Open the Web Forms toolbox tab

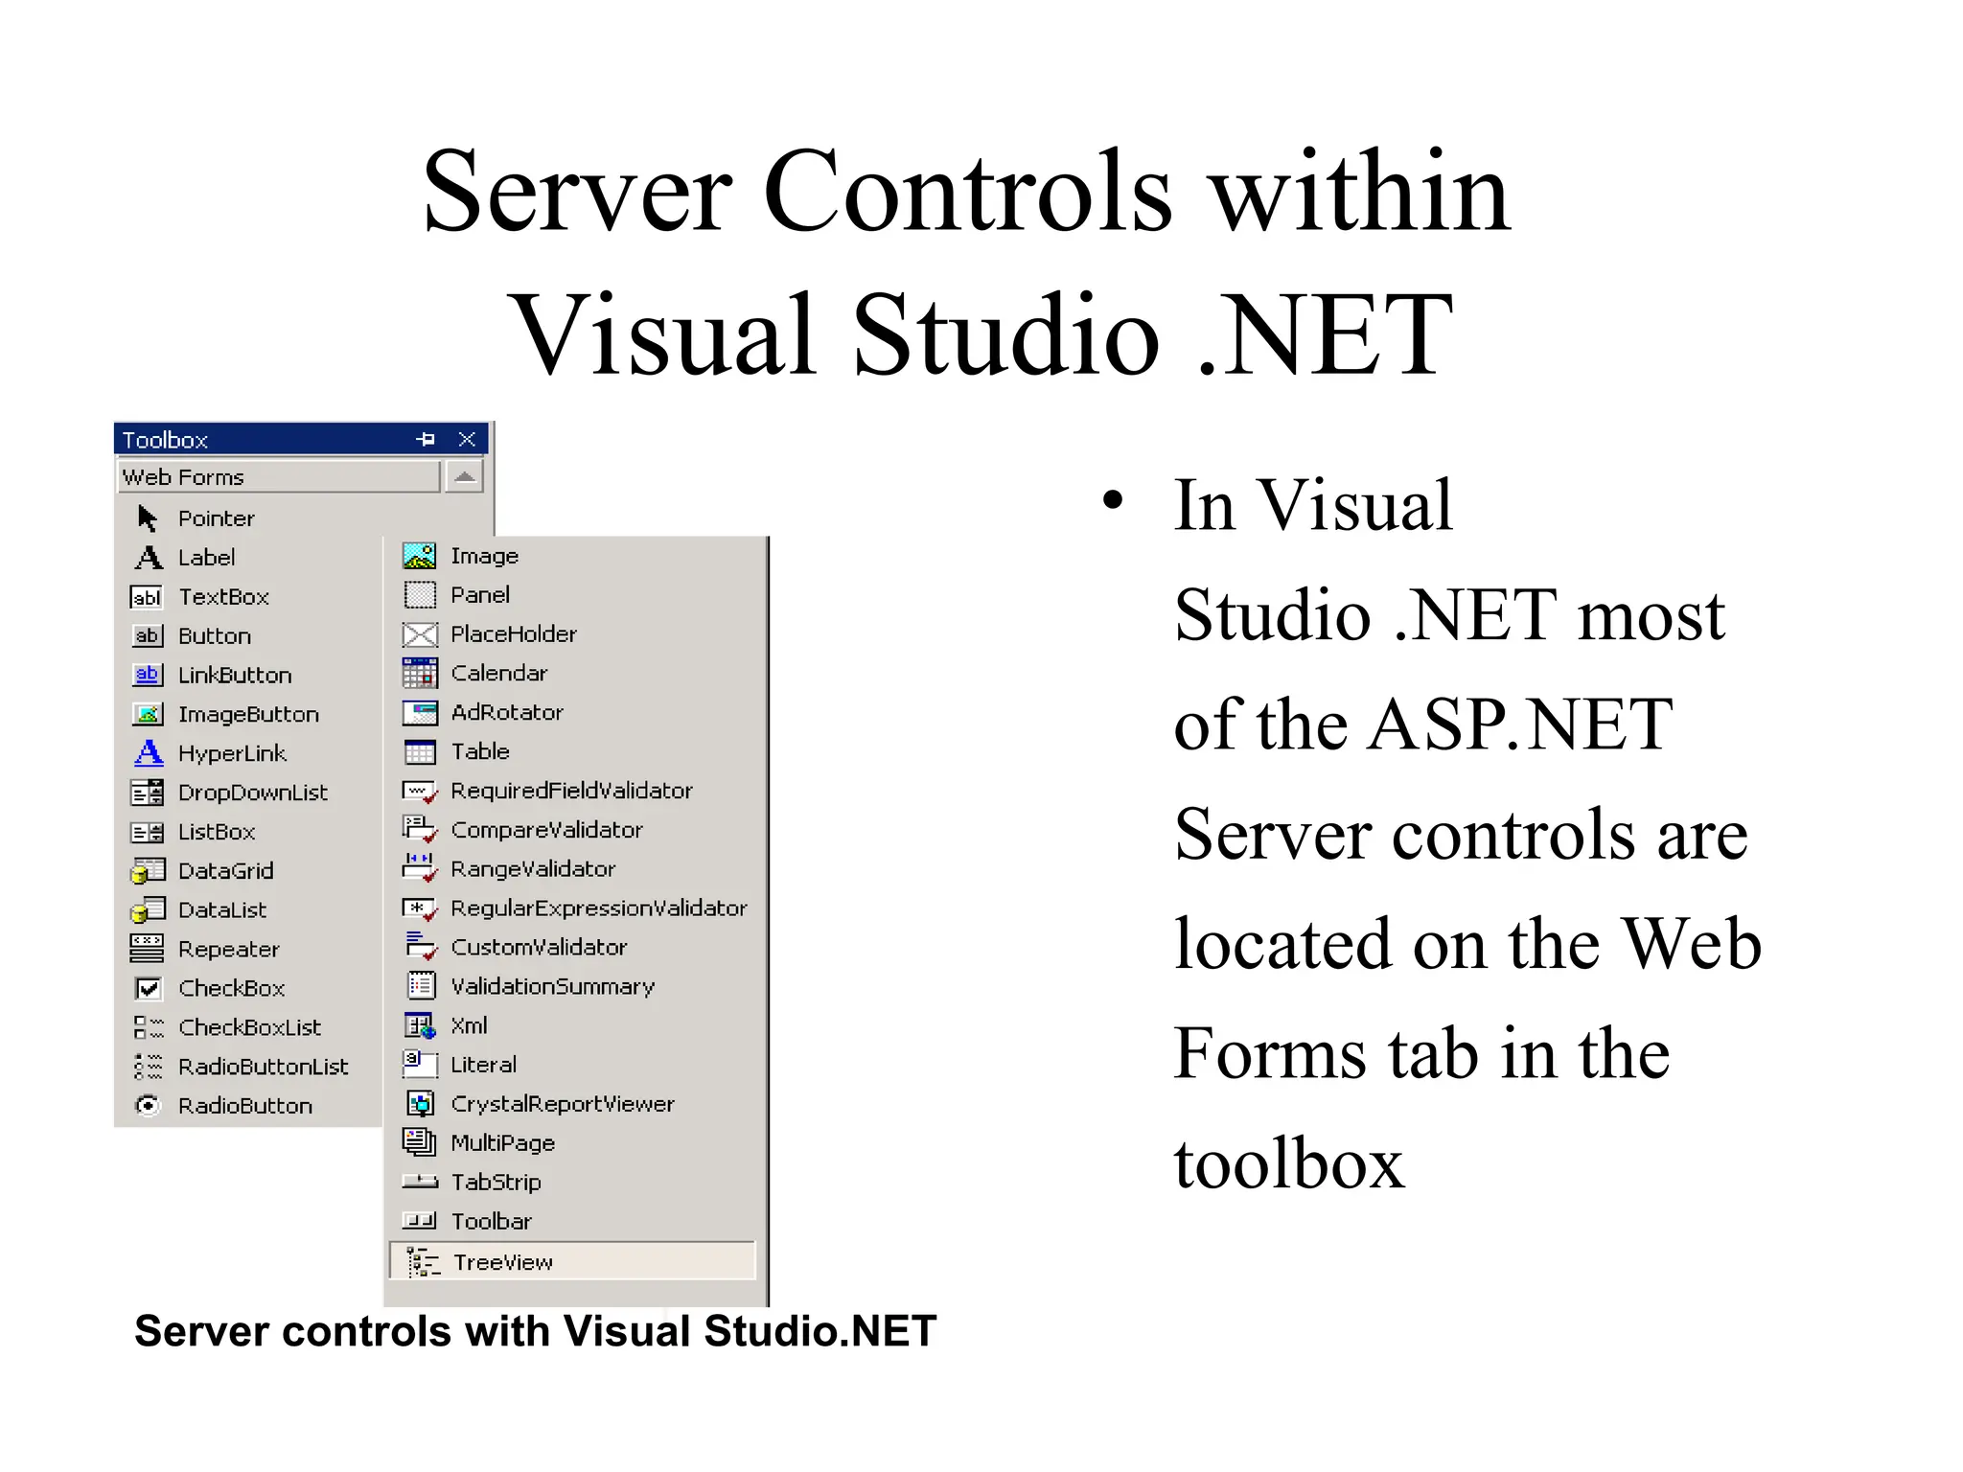[x=278, y=476]
